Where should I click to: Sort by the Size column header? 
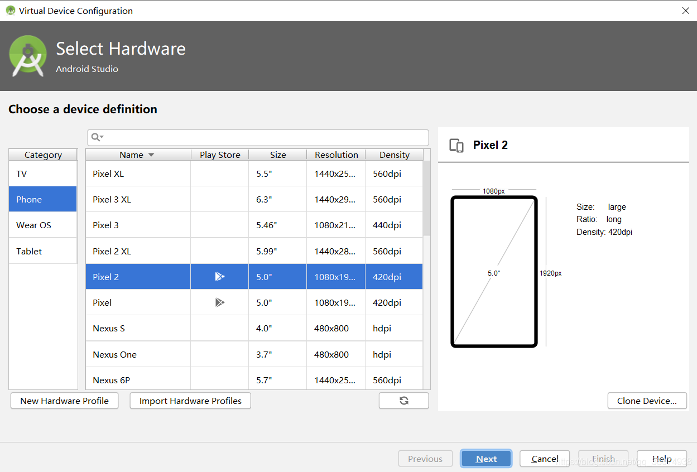point(278,155)
